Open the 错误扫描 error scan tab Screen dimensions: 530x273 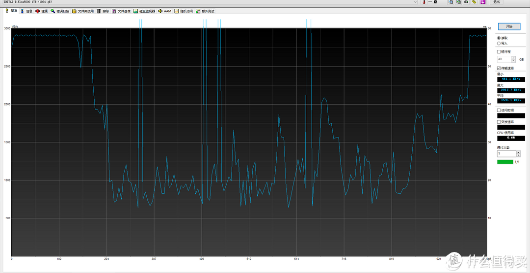point(60,11)
